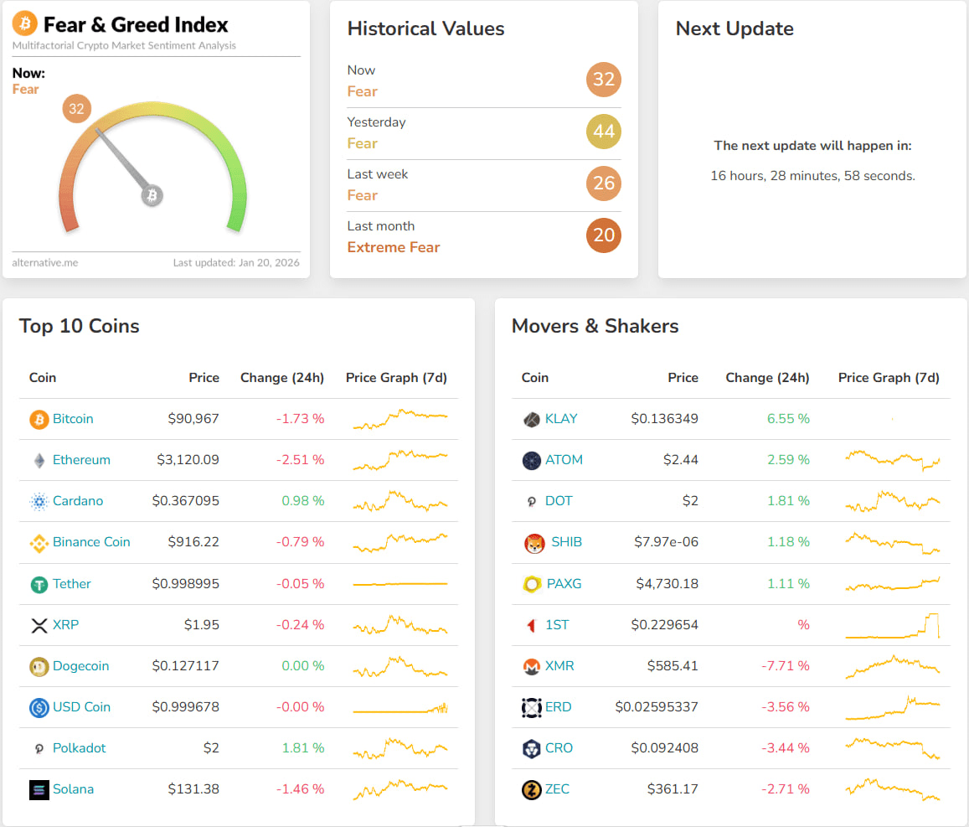Click the KLAY coin icon
The image size is (969, 827).
(532, 420)
